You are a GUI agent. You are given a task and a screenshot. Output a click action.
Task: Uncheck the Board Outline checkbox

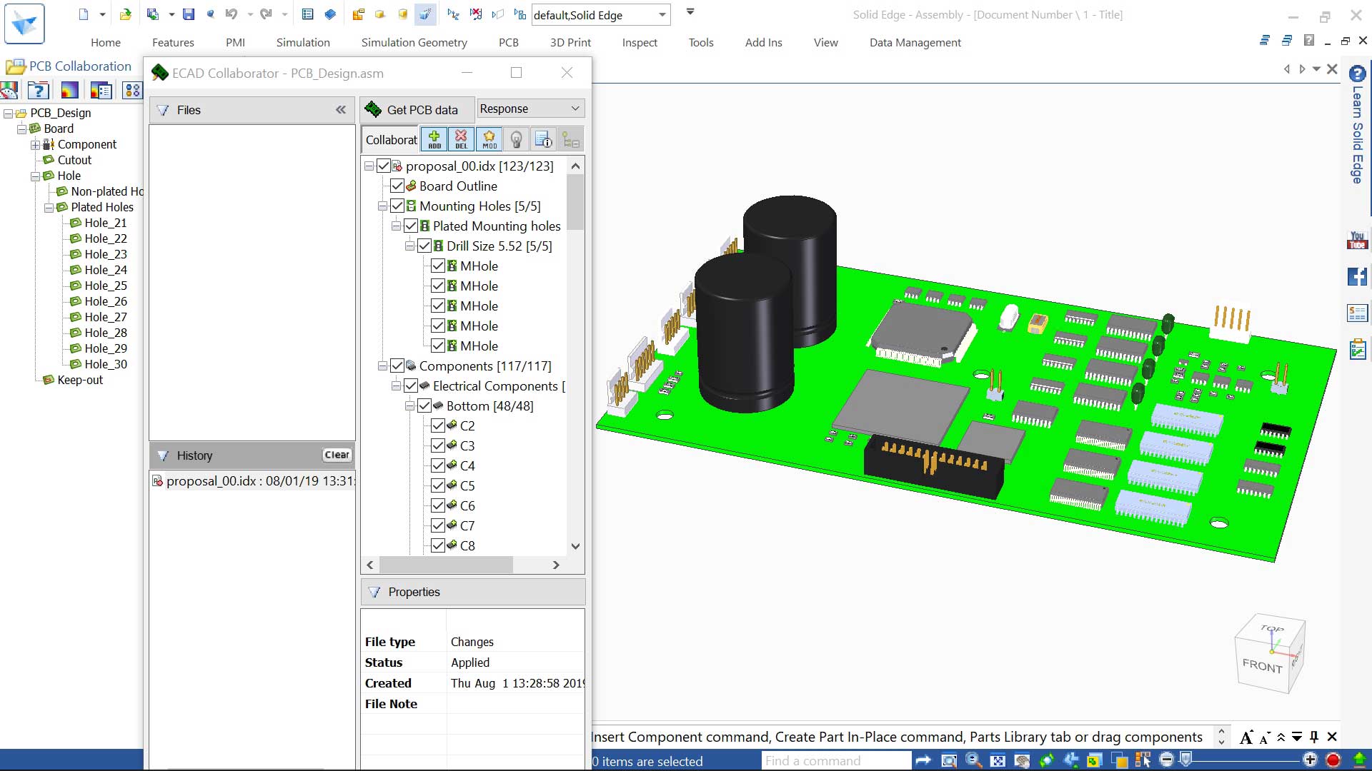pos(397,186)
